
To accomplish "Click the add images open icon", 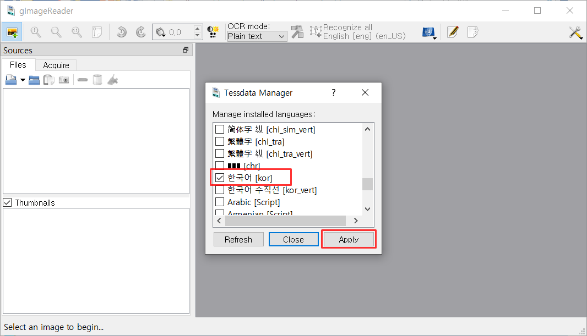I will 11,80.
